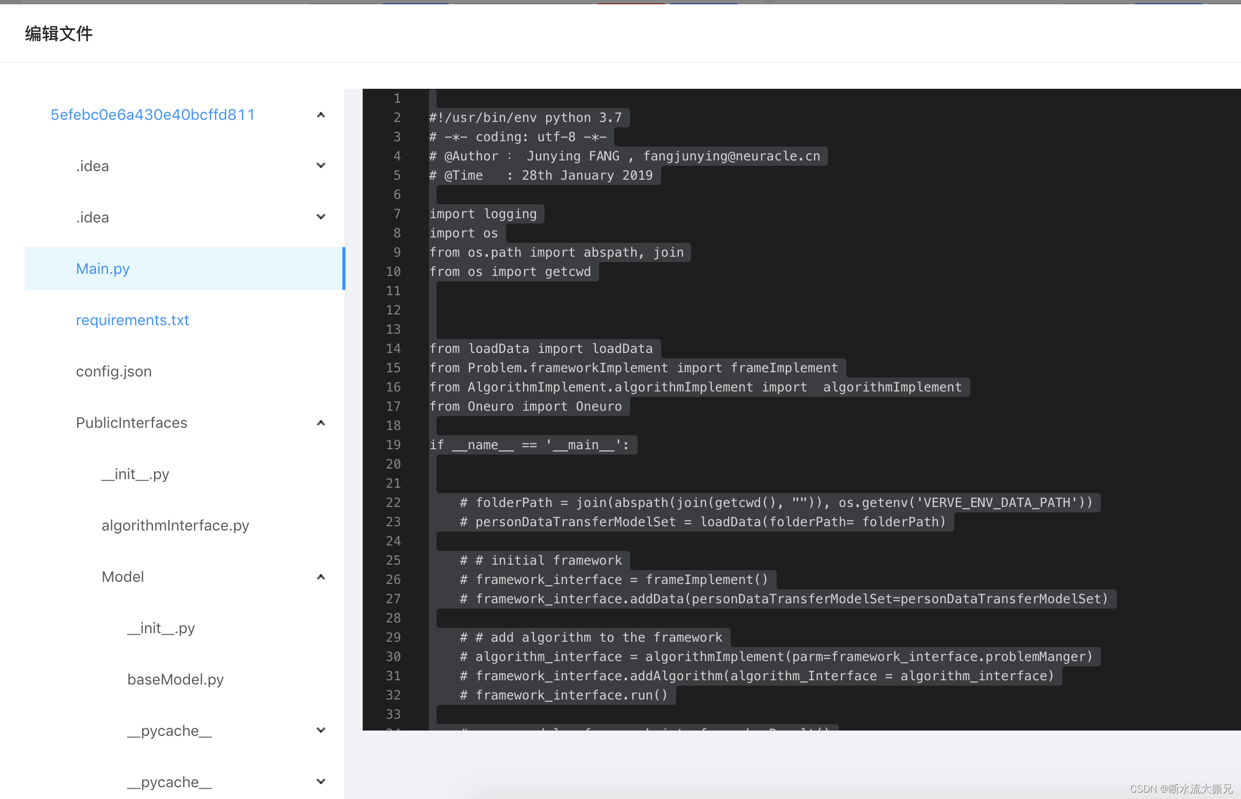1241x799 pixels.
Task: Collapse the Model folder
Action: [x=321, y=577]
